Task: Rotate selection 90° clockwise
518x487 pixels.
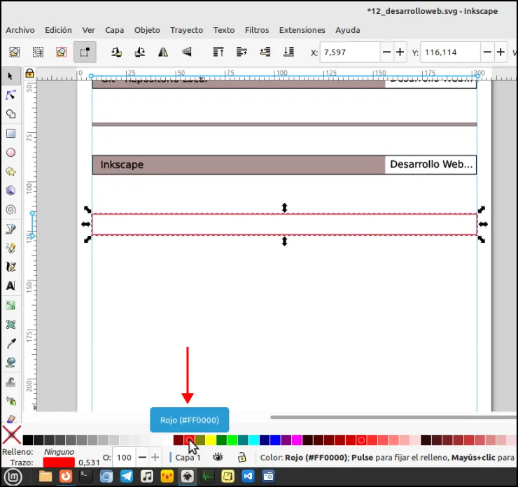Action: (x=140, y=52)
